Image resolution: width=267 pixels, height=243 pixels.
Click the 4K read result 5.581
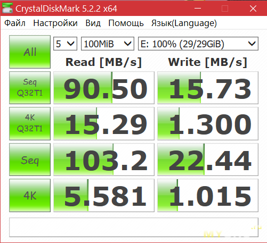[104, 195]
